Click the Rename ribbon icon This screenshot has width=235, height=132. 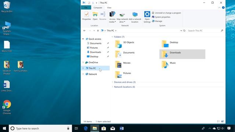[103, 16]
